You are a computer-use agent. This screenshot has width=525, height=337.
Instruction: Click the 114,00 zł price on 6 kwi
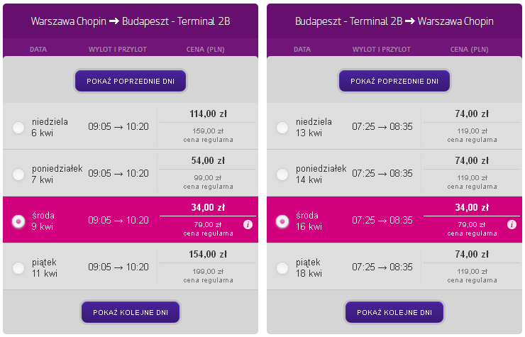[208, 114]
